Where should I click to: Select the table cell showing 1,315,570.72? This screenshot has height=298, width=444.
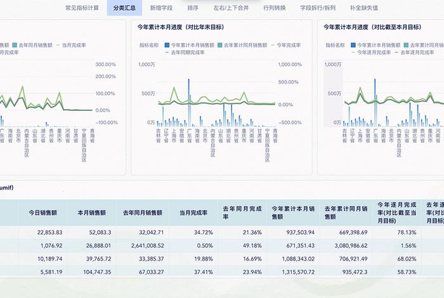(293, 271)
